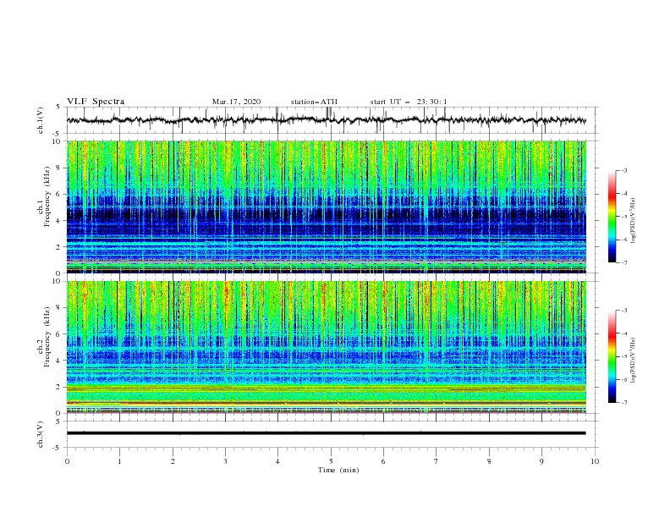Click inside the ch.1 spectrogram panel
The image size is (670, 518).
(326, 207)
